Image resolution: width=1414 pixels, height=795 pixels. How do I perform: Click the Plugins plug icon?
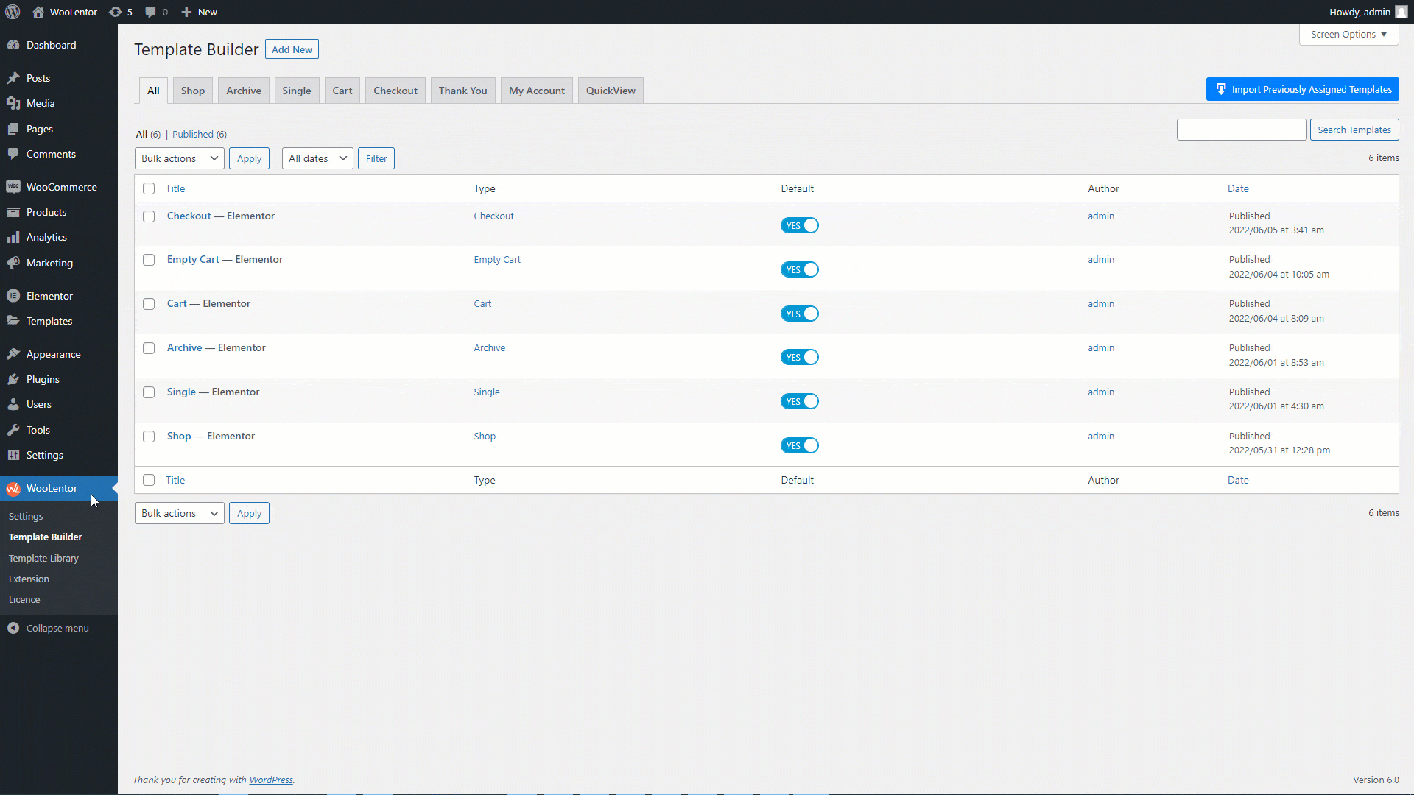(x=13, y=379)
